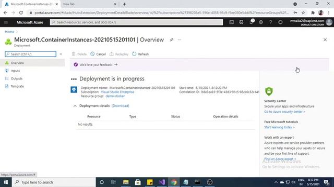Go back in the browser
Screen dimensions: 334x187
click(x=5, y=12)
